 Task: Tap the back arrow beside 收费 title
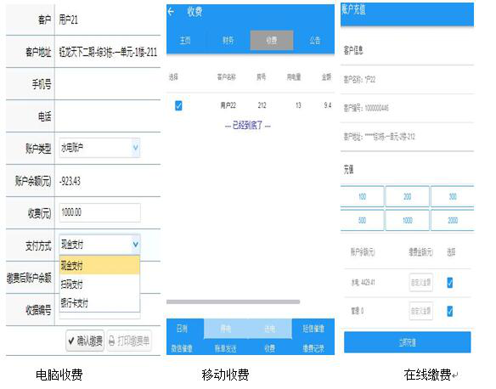[171, 12]
